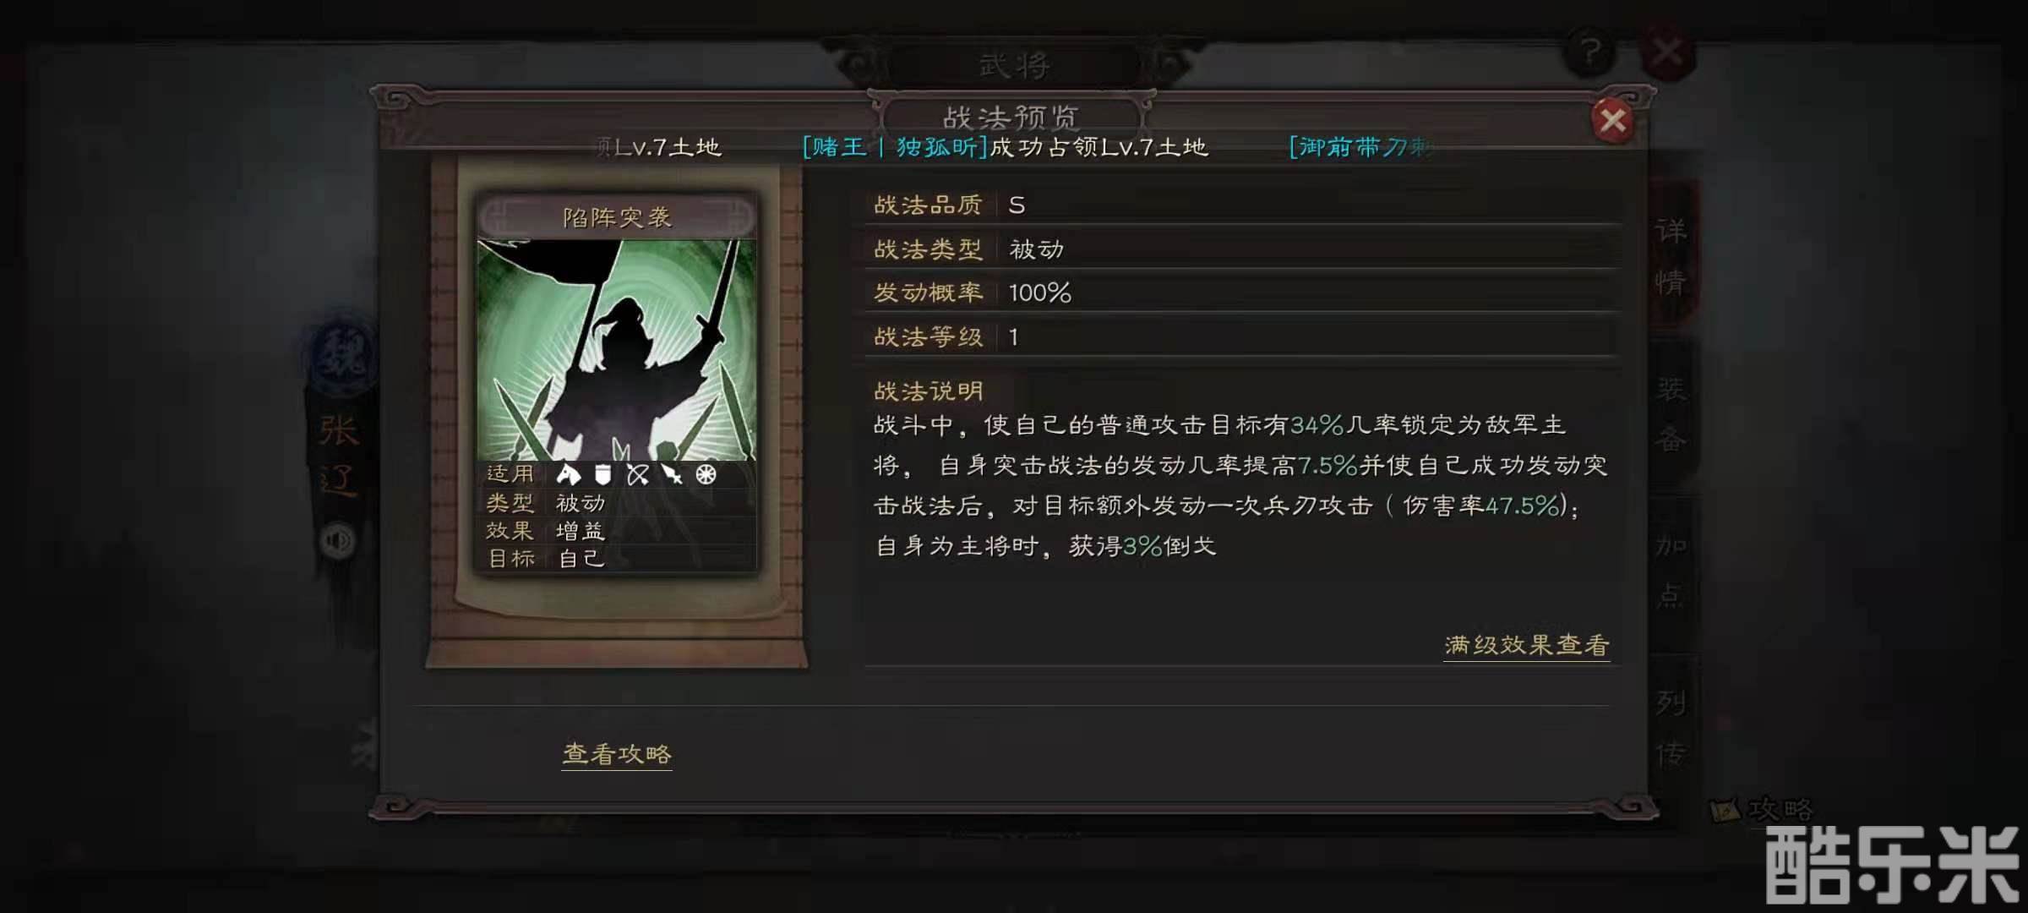Image resolution: width=2028 pixels, height=913 pixels.
Task: Click the spear troop type icon
Action: click(672, 474)
